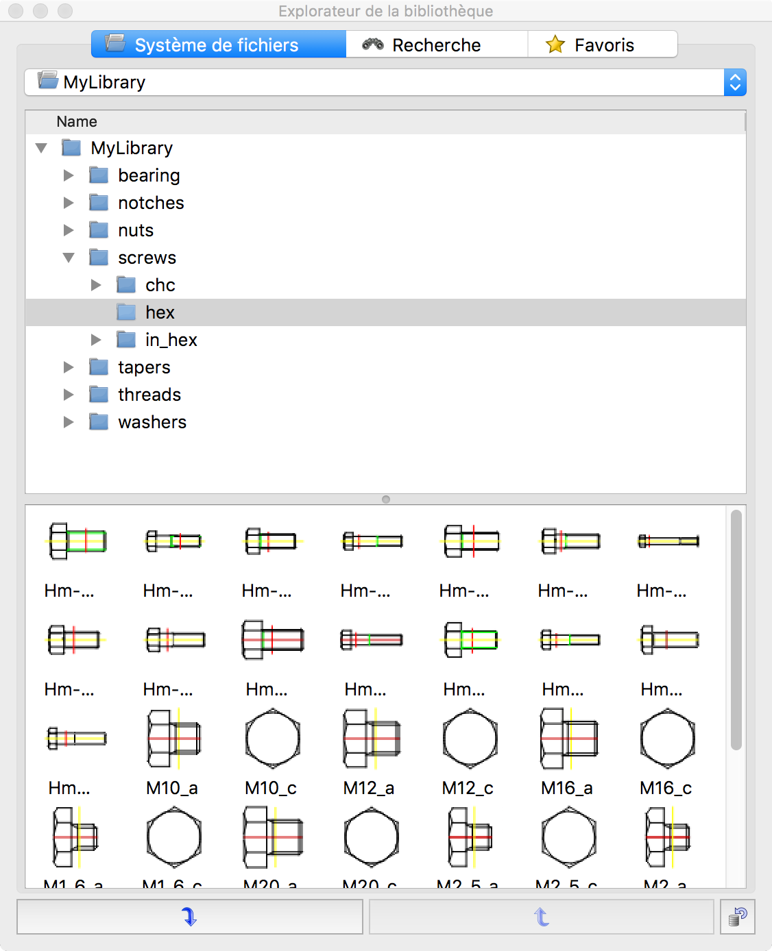Open the MyLibrary location dropdown
772x951 pixels.
click(734, 82)
